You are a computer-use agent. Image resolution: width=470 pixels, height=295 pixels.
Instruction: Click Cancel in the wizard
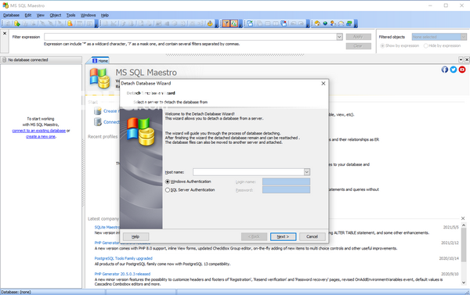coord(312,236)
